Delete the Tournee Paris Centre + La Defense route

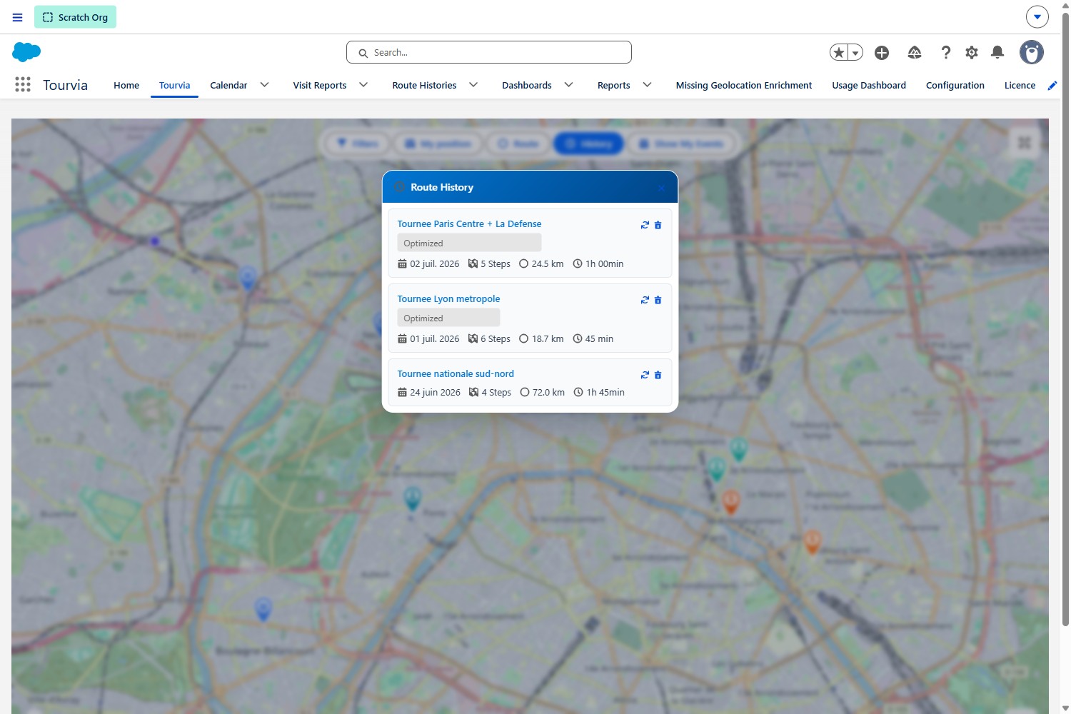(658, 225)
